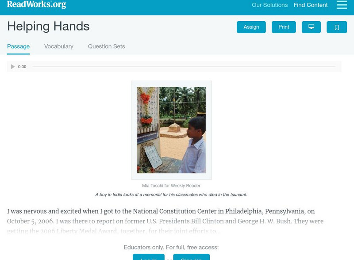This screenshot has width=354, height=260.
Task: Open the Our Solutions menu
Action: pyautogui.click(x=269, y=5)
